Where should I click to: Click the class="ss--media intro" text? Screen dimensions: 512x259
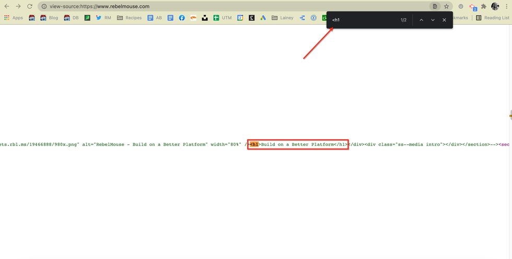coord(411,144)
